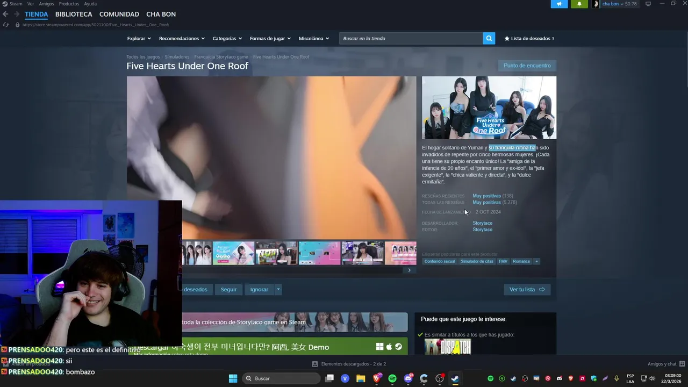Open Spotify from taskbar

[392, 378]
